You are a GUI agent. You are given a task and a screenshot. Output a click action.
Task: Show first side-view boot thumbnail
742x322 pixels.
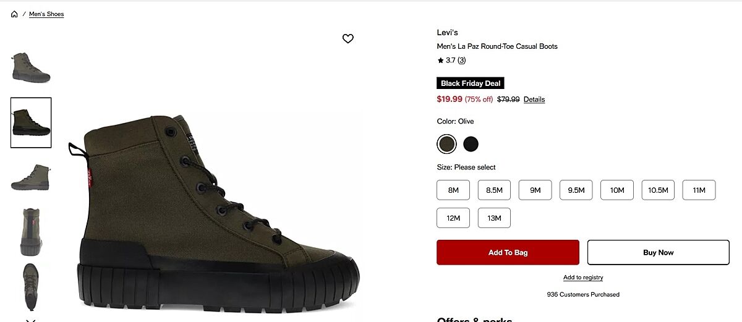tap(30, 67)
